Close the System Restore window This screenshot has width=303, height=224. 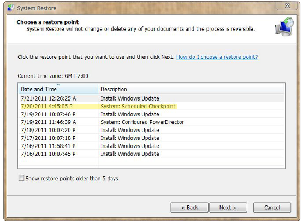287,6
